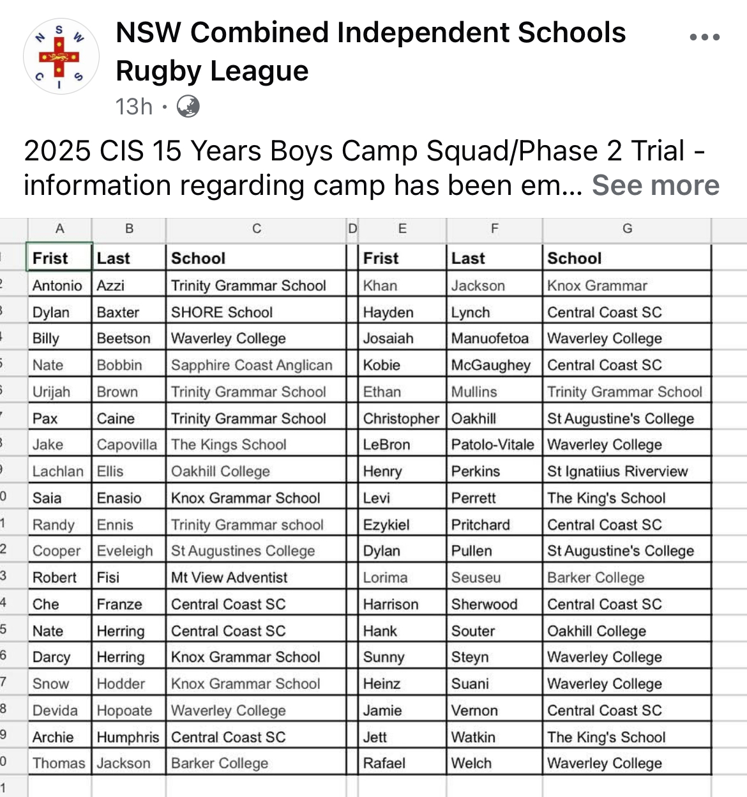This screenshot has height=797, width=747.
Task: Select column A header in spreadsheet
Action: click(59, 229)
